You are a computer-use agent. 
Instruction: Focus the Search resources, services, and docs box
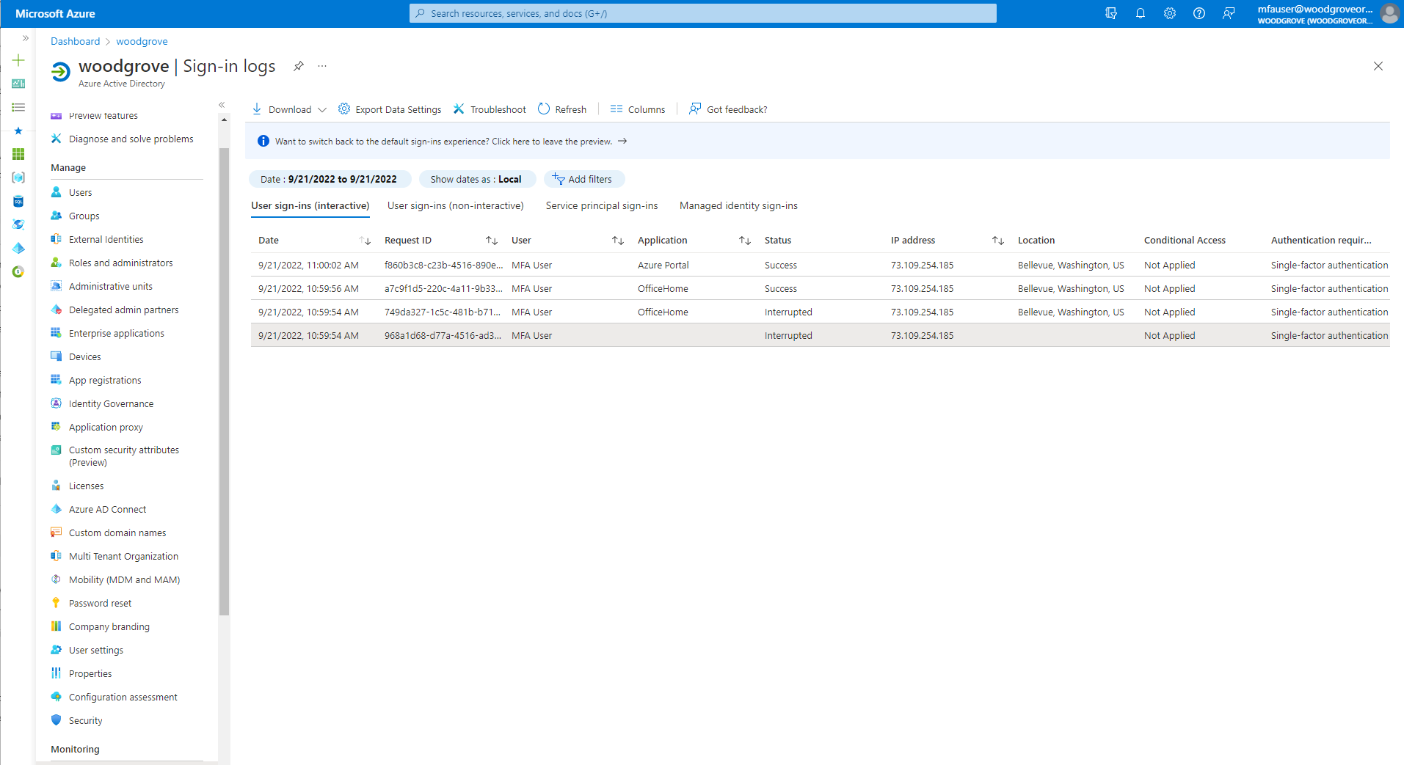pos(702,13)
